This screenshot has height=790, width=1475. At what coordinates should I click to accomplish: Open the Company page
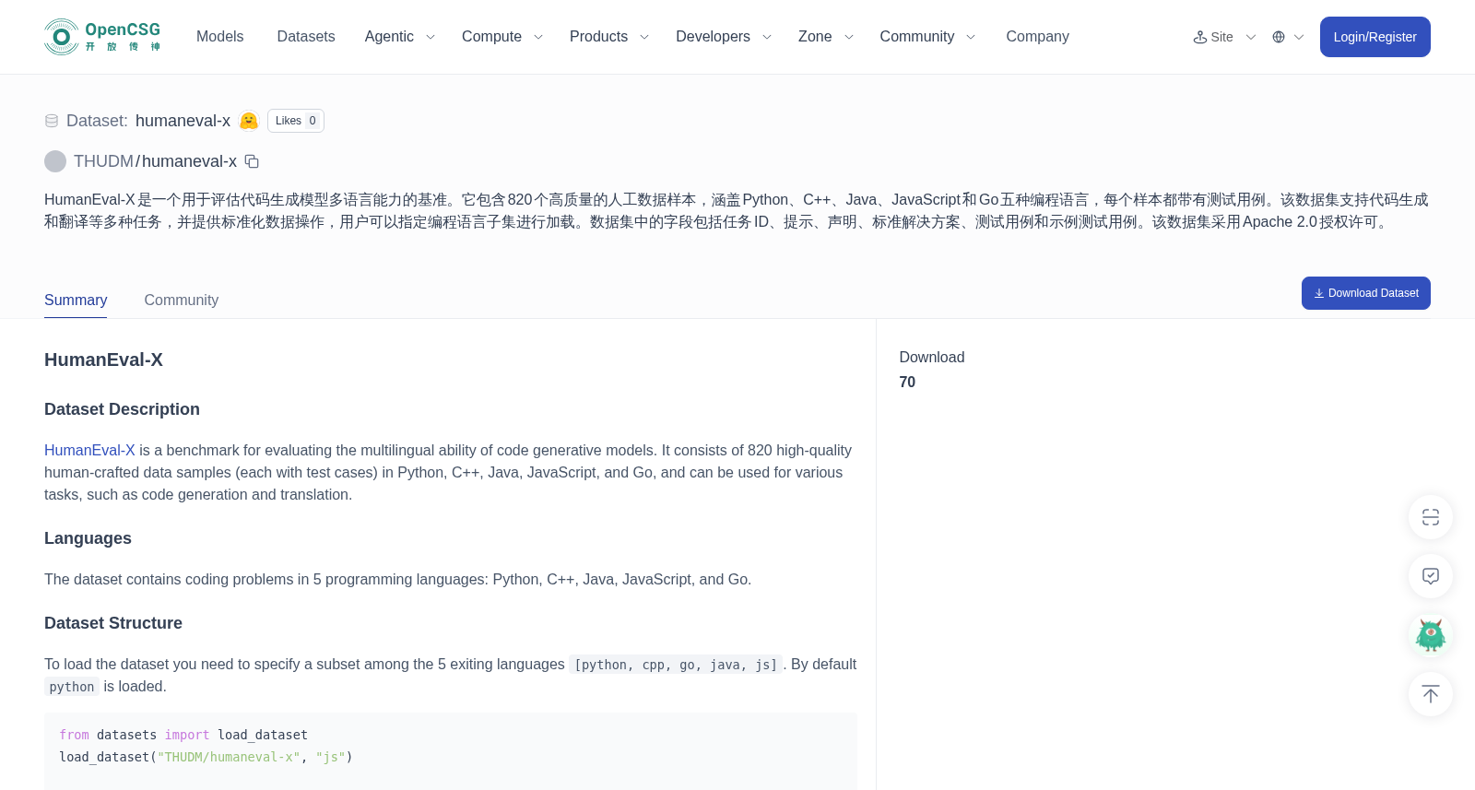(1037, 37)
